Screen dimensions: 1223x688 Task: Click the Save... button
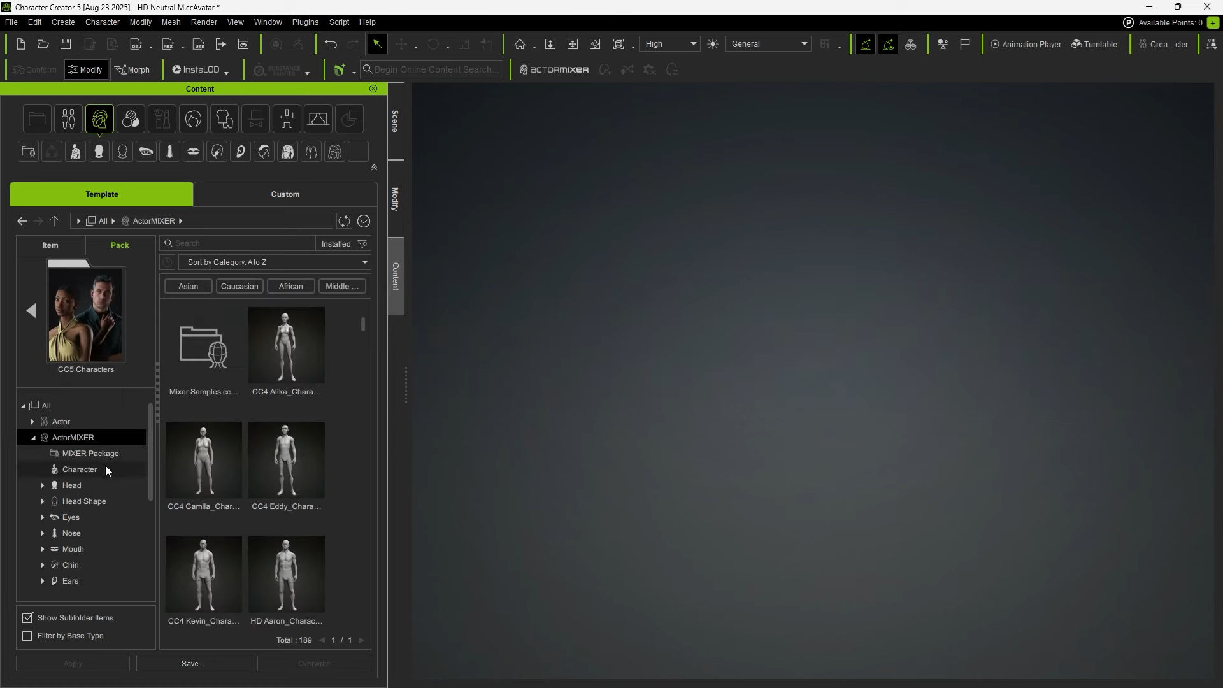[192, 663]
